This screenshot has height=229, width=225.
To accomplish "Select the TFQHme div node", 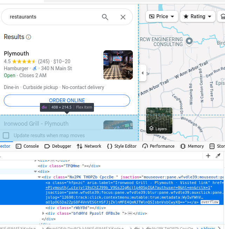I will click(69, 166).
